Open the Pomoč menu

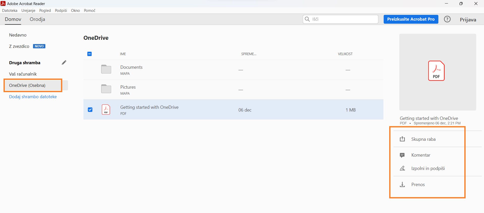pos(89,11)
